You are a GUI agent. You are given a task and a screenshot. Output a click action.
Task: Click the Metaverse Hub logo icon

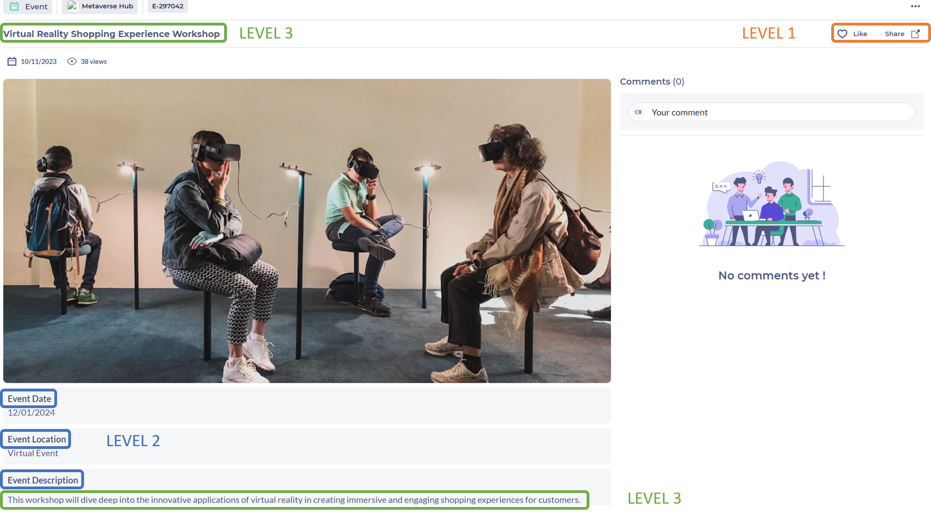pyautogui.click(x=71, y=6)
